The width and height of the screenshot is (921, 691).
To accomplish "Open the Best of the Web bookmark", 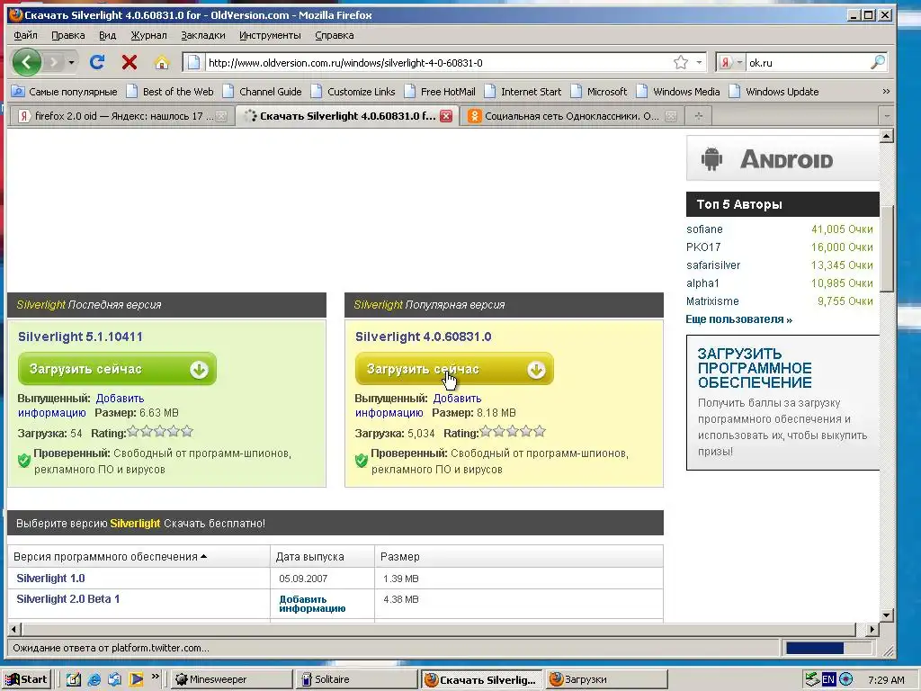I will click(170, 92).
